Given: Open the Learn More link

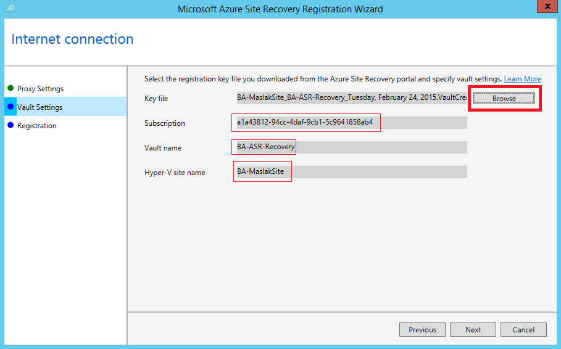Looking at the screenshot, I should pyautogui.click(x=522, y=79).
